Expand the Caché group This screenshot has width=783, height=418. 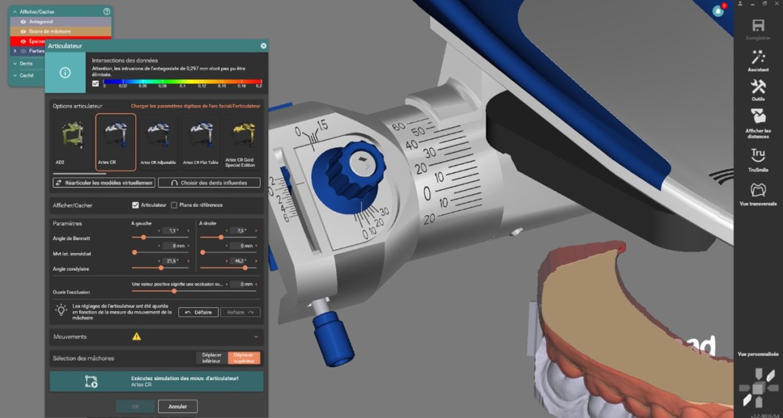pyautogui.click(x=15, y=75)
